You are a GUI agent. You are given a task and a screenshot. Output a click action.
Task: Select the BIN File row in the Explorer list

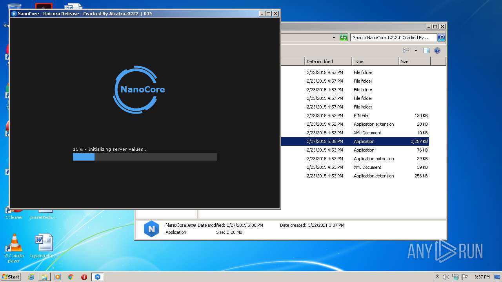pyautogui.click(x=355, y=116)
